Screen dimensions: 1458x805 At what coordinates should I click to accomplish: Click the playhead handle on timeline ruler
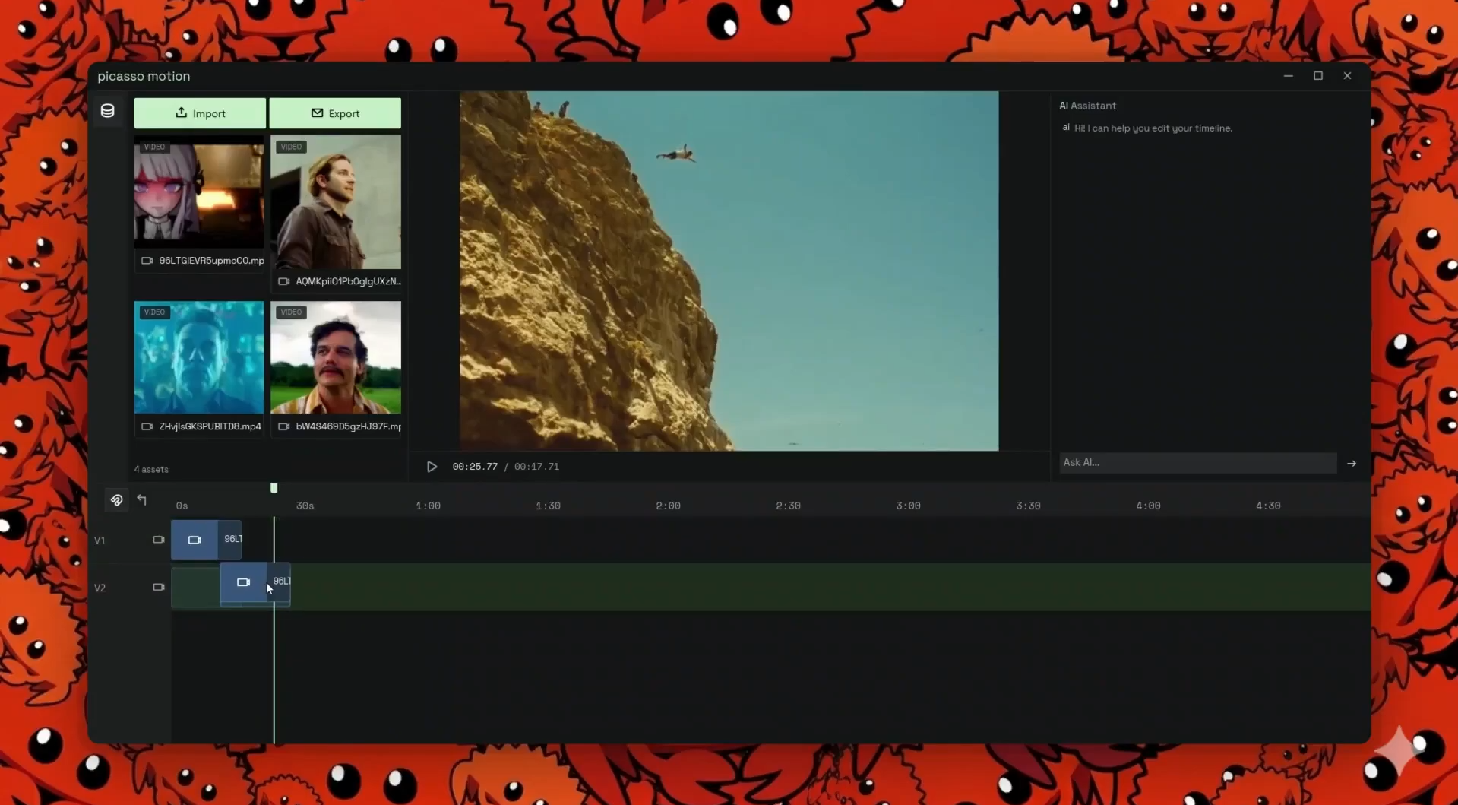click(274, 488)
